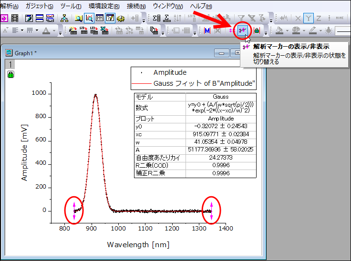Open line color dropdown arrow

[321, 30]
